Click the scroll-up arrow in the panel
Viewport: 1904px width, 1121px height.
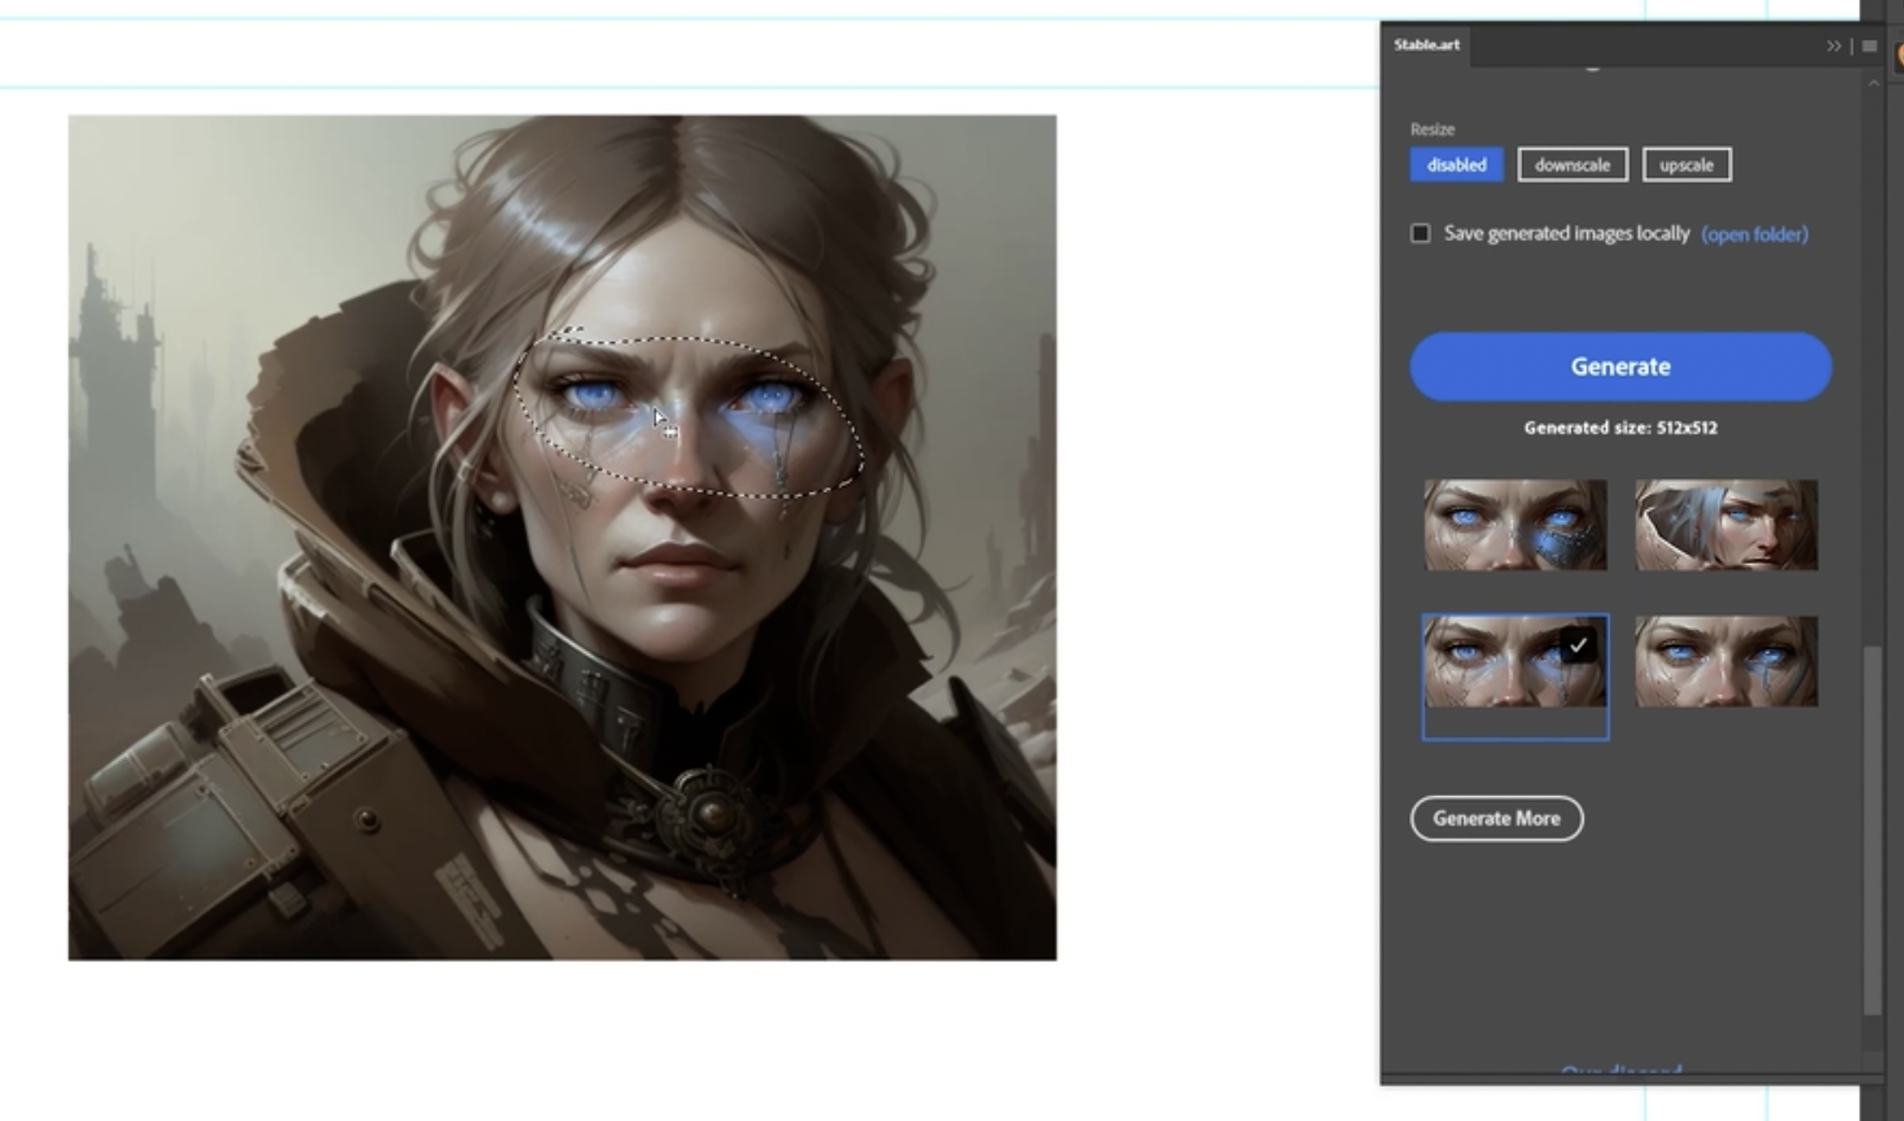point(1873,84)
